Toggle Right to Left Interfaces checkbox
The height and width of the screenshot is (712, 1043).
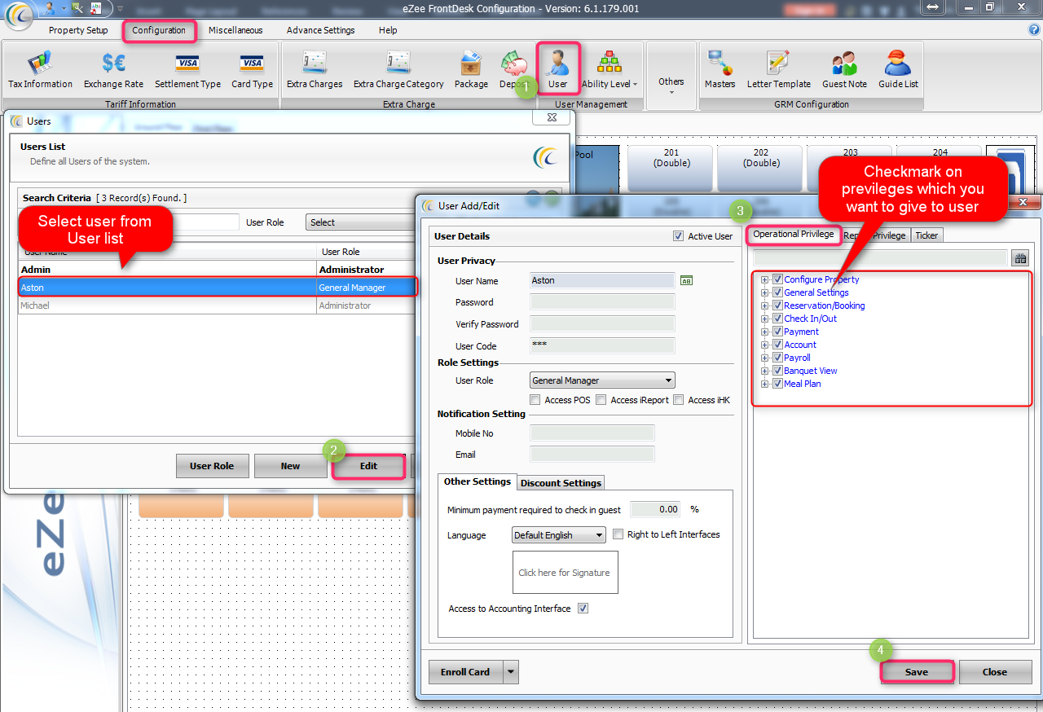(618, 534)
